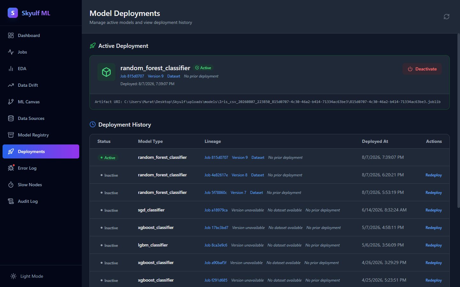This screenshot has width=460, height=287.
Task: Open Job f291d685 lineage link
Action: [x=216, y=280]
